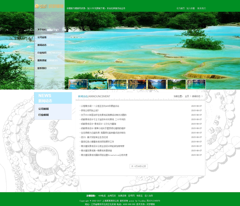
Task: Open the 关于我们 ABOUT US menu item
Action: (48, 29)
